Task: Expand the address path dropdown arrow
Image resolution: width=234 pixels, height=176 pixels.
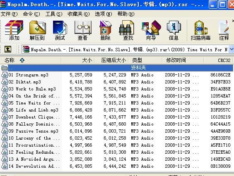Action: [x=232, y=49]
